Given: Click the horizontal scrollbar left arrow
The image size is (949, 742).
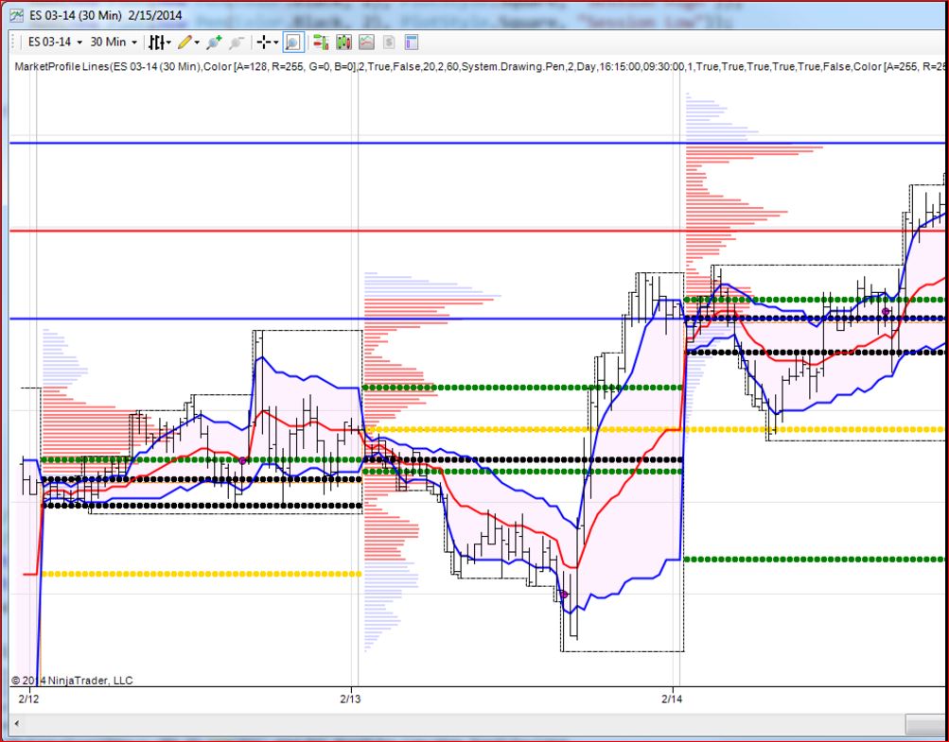Looking at the screenshot, I should pyautogui.click(x=16, y=723).
